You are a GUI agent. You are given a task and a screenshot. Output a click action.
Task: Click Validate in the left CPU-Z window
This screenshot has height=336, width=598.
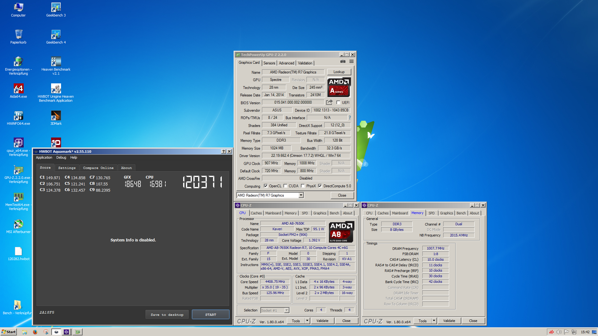[322, 321]
